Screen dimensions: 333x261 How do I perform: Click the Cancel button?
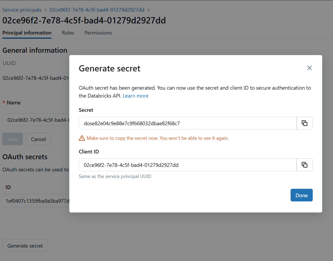38,139
